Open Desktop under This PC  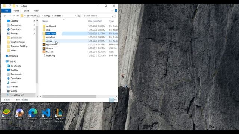point(14,70)
